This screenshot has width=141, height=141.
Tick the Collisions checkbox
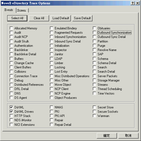coord(11,72)
